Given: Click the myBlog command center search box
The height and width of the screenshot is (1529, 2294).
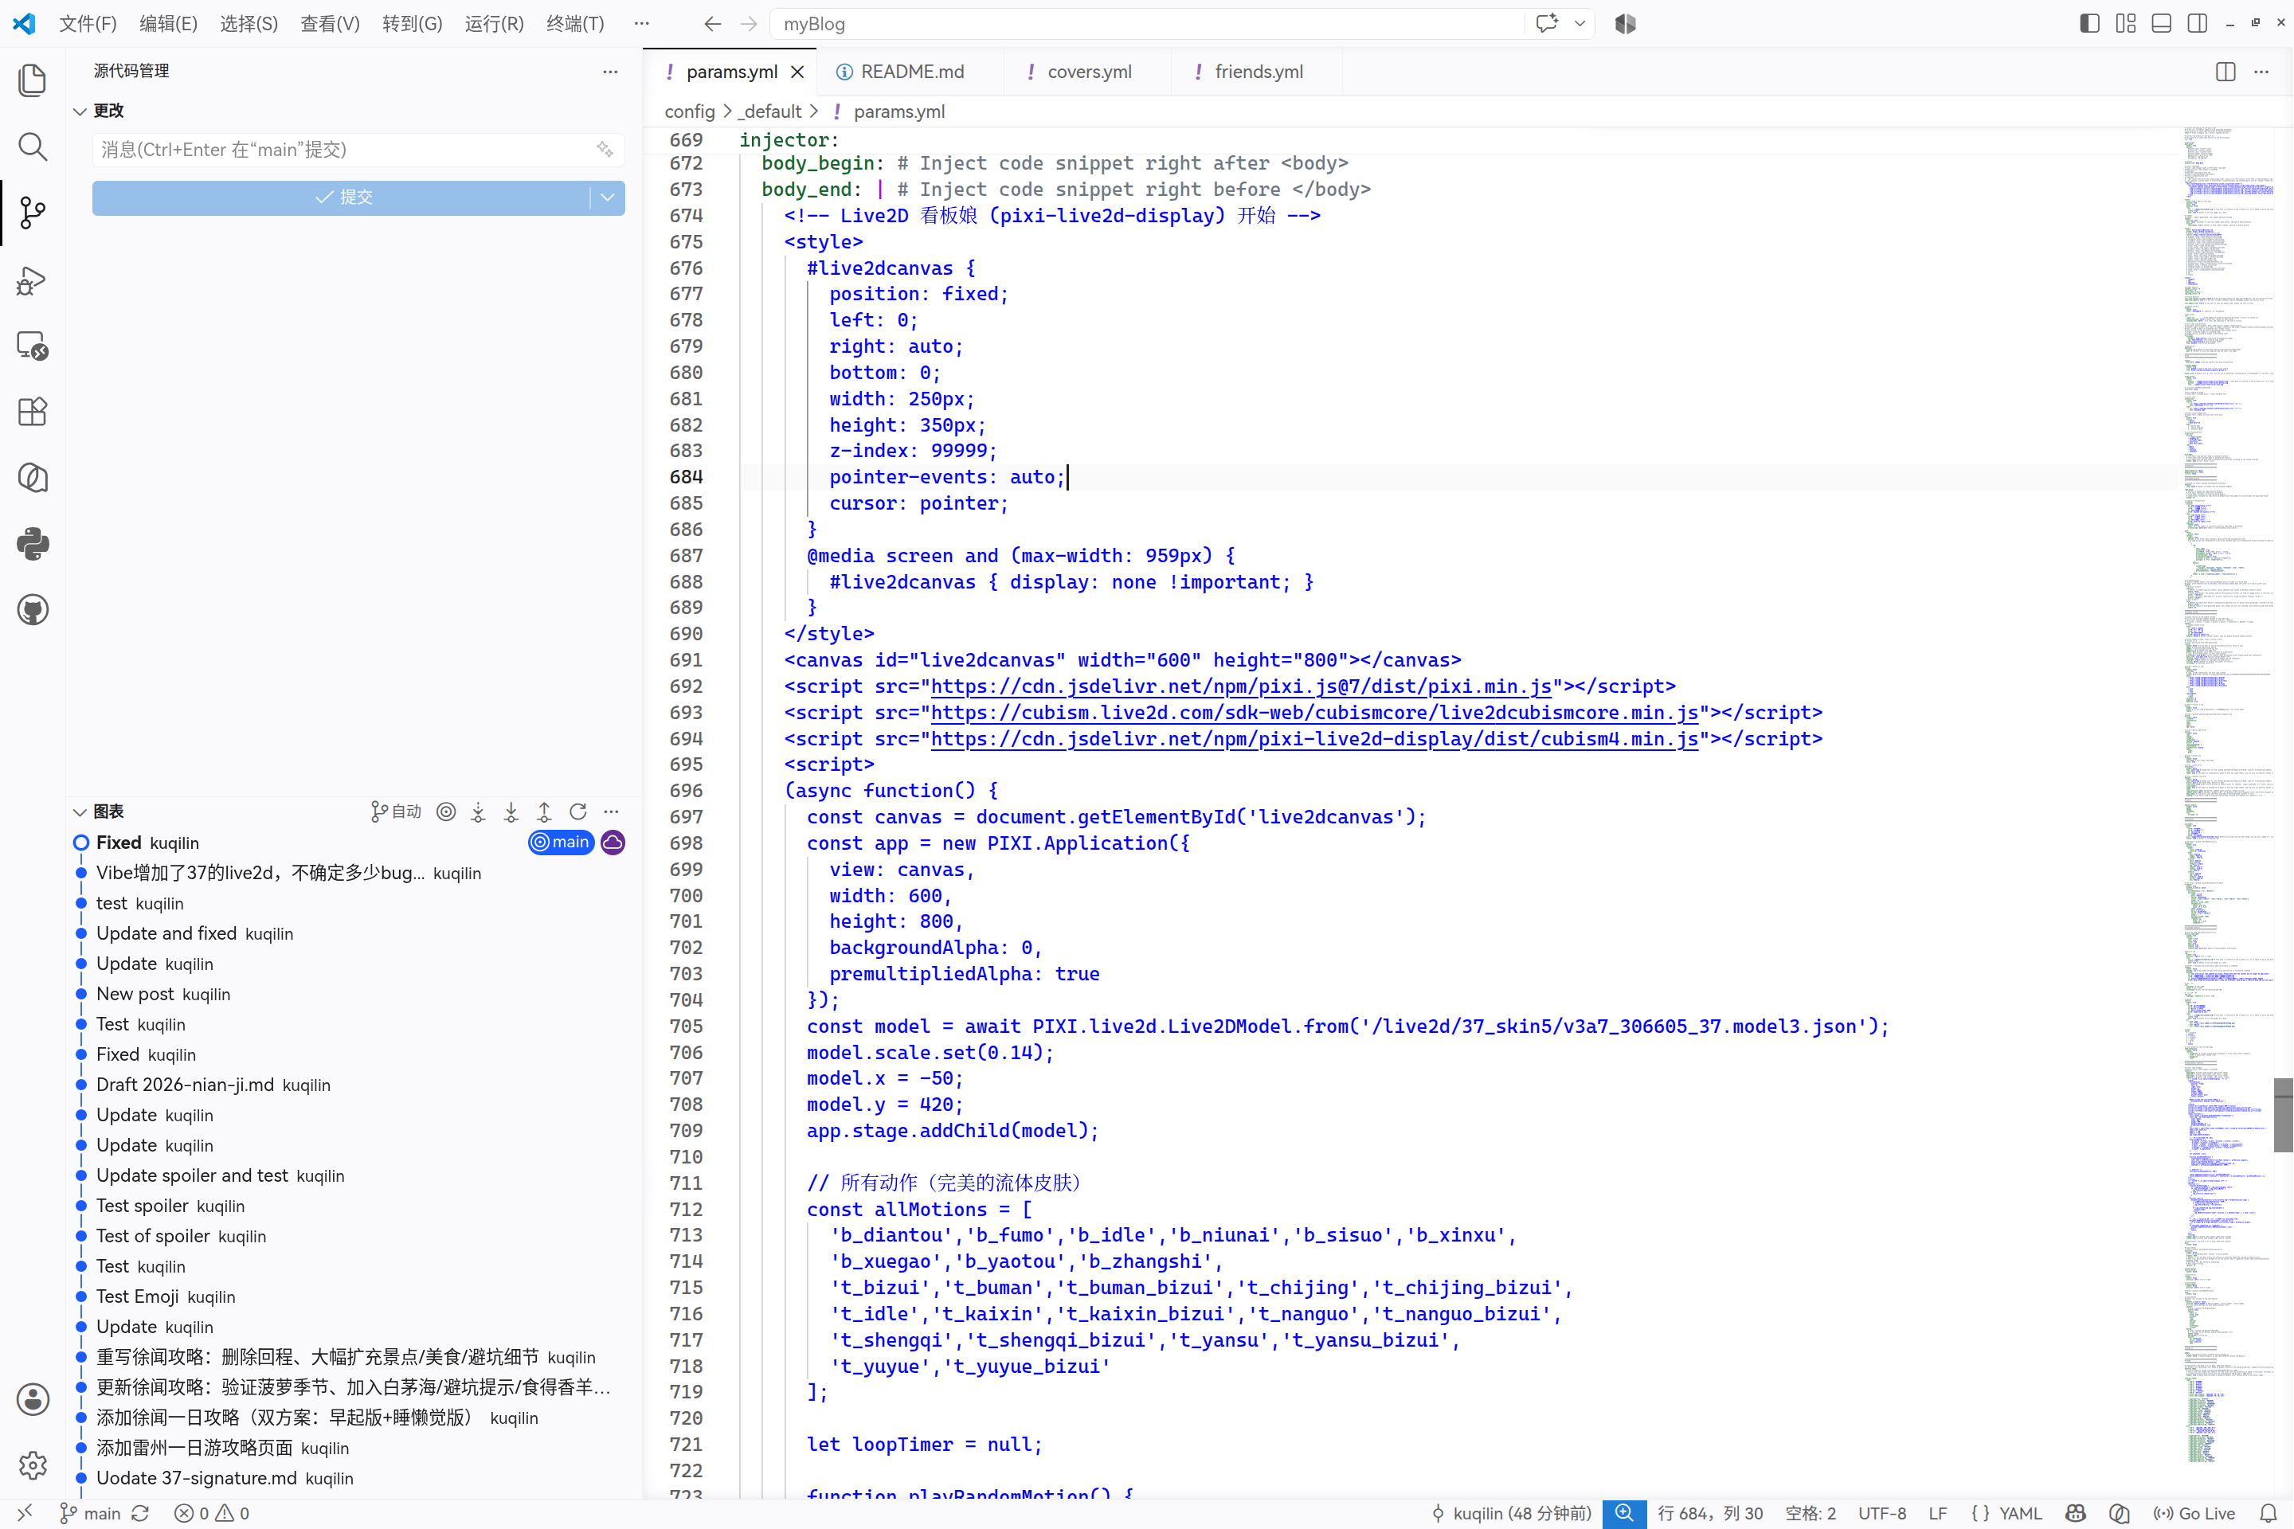Looking at the screenshot, I should coord(1147,23).
